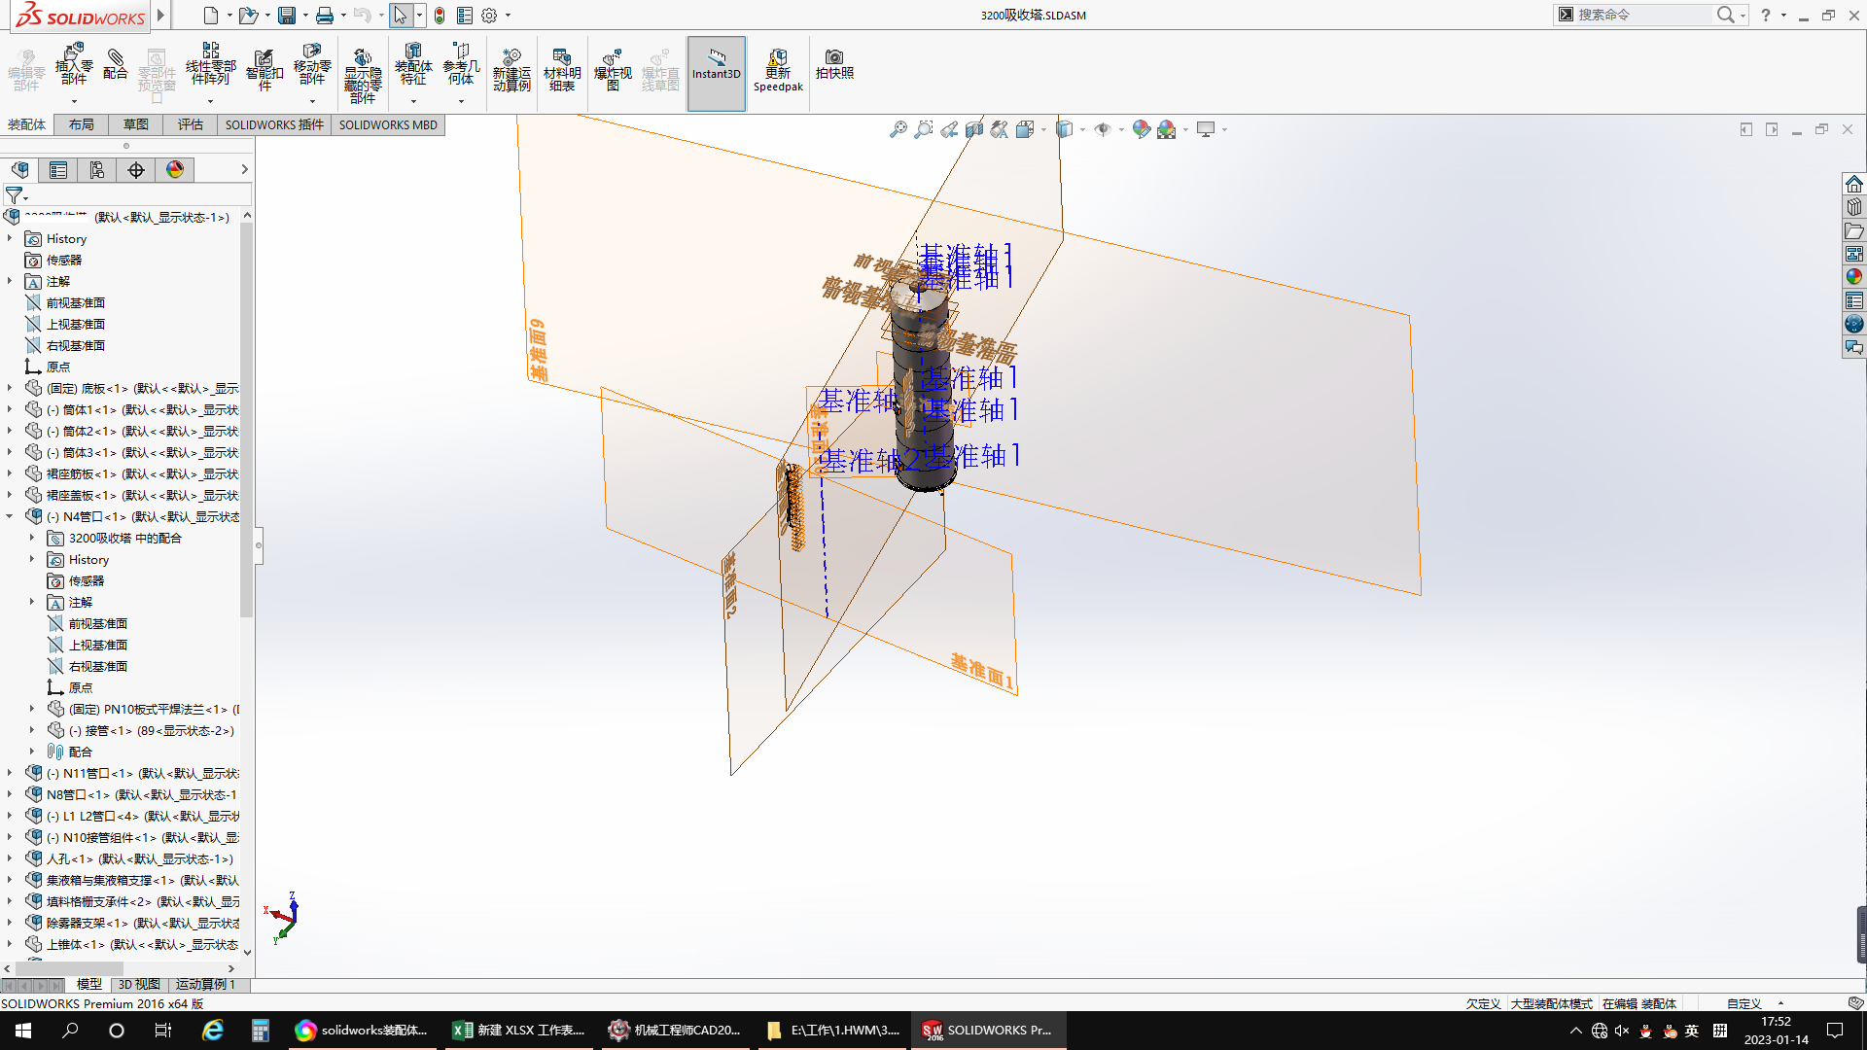Click Zoom to Fit in view toolbar

tap(898, 129)
